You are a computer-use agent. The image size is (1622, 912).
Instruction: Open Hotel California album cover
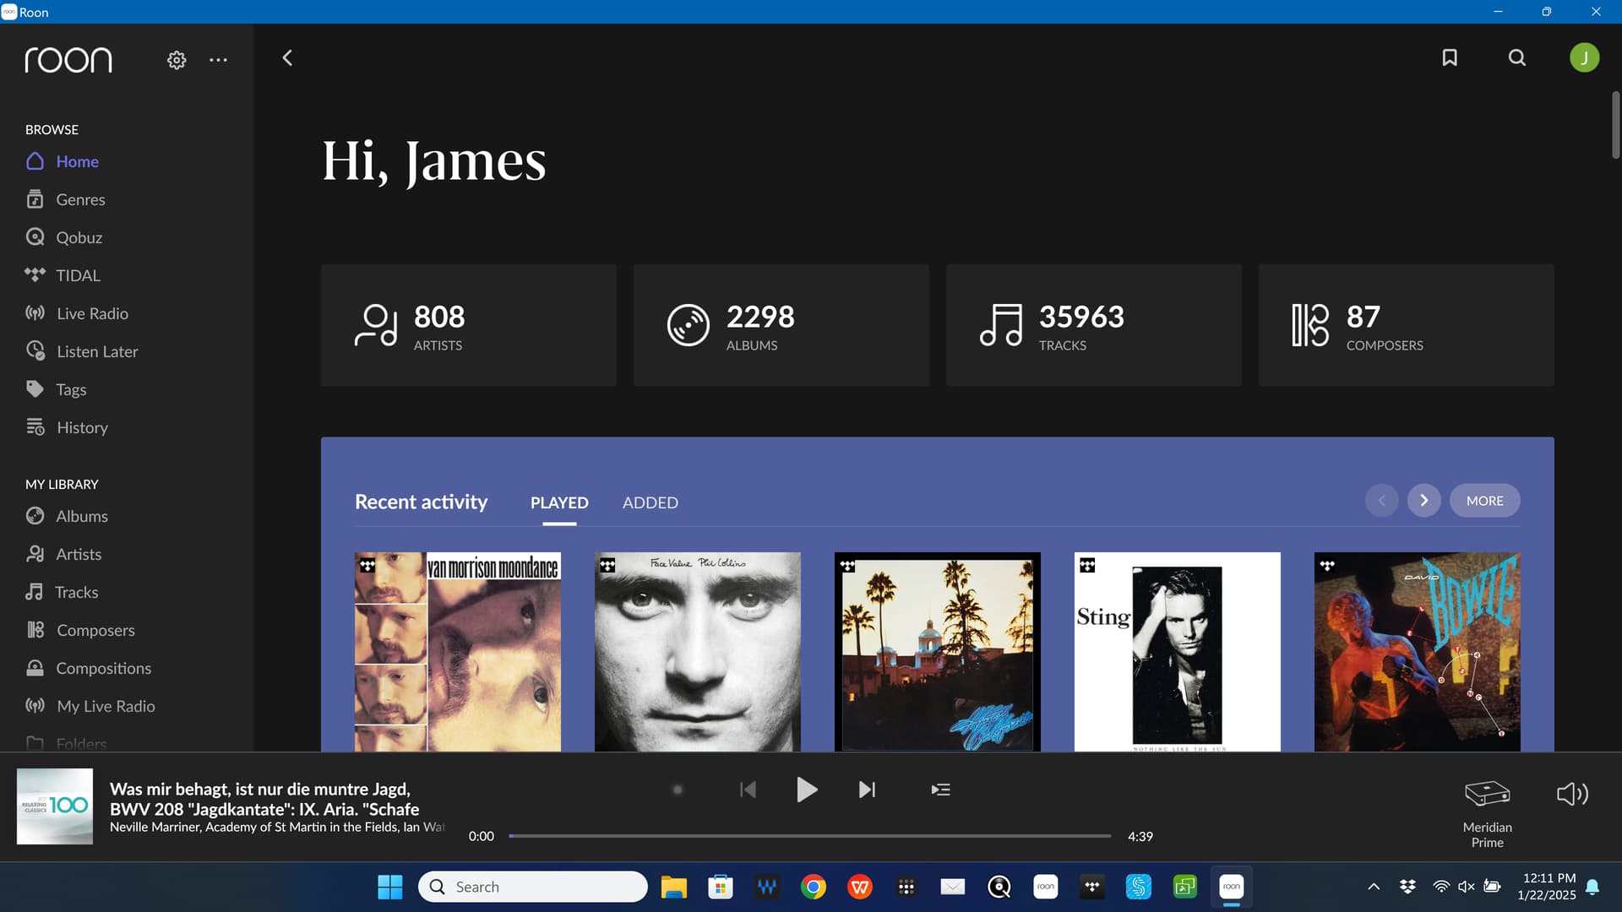coord(938,652)
